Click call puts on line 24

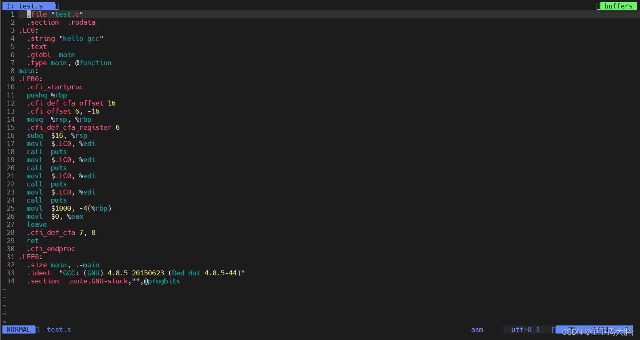tap(47, 200)
